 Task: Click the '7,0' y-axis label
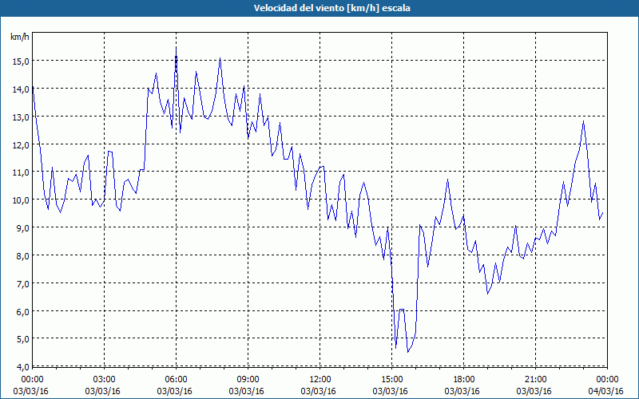pyautogui.click(x=22, y=284)
